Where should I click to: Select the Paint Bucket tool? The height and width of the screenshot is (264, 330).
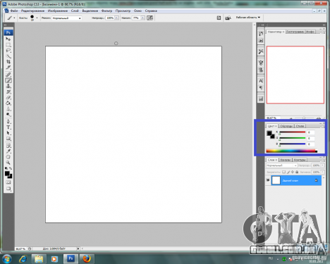point(8,103)
